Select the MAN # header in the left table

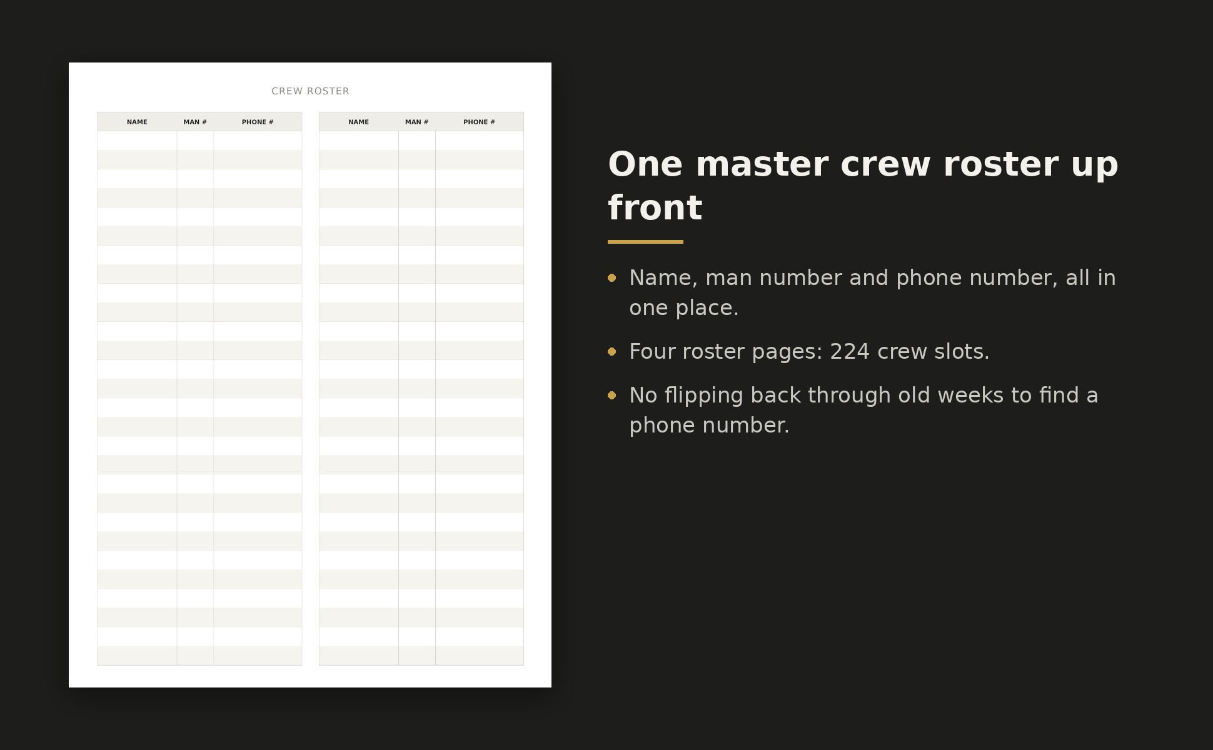pos(195,122)
